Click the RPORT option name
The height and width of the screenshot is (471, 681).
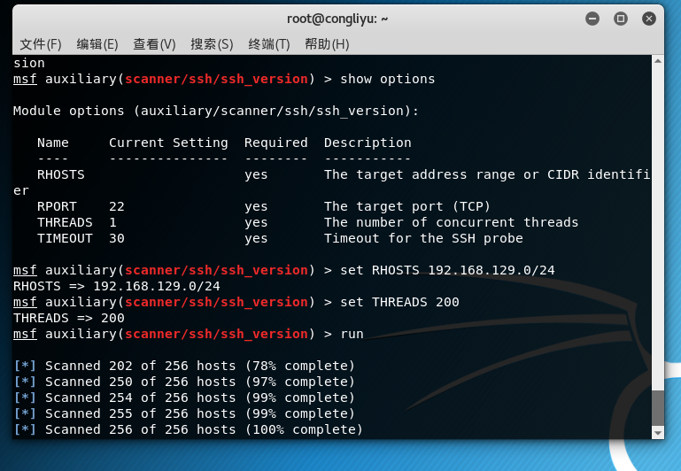tap(57, 206)
